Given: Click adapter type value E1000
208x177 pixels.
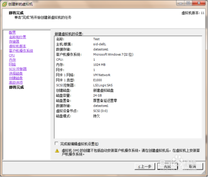Looking at the screenshot, I should 97,80.
